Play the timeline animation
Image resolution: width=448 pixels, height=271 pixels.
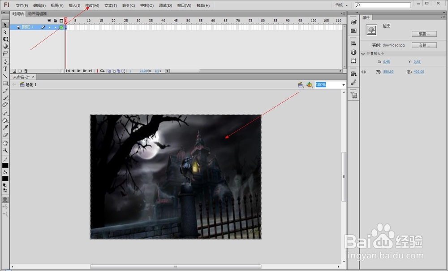click(79, 71)
